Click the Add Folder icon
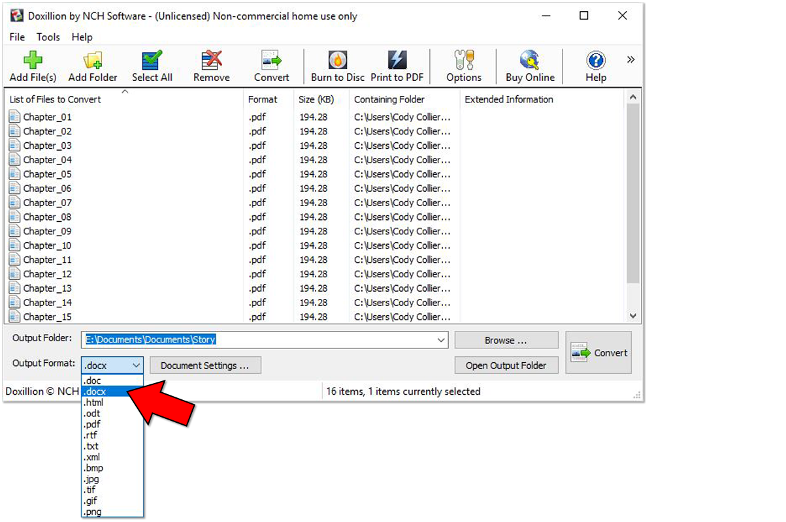 pyautogui.click(x=92, y=62)
